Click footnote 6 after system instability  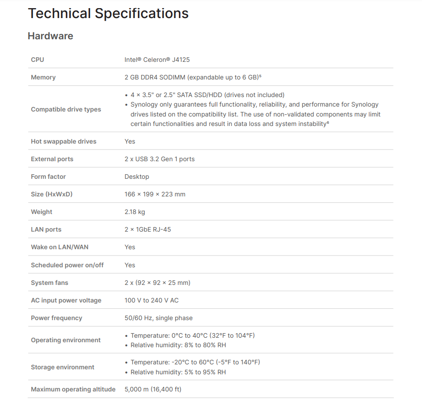pos(327,122)
